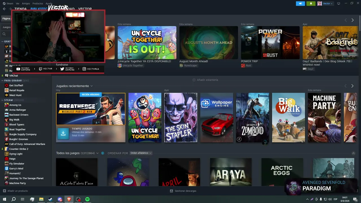
Task: Click Añadir estantería
Action: (205, 80)
